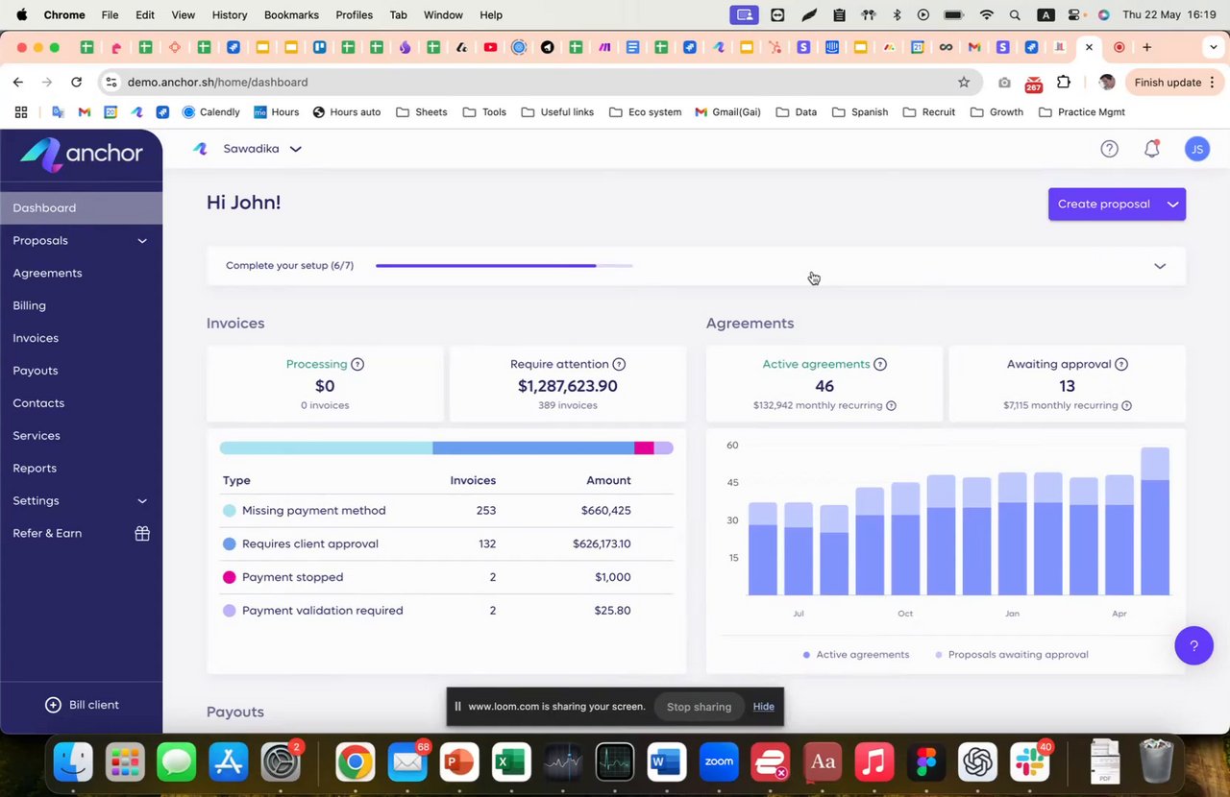Hide the Loom sharing banner
The image size is (1230, 797).
pos(763,707)
